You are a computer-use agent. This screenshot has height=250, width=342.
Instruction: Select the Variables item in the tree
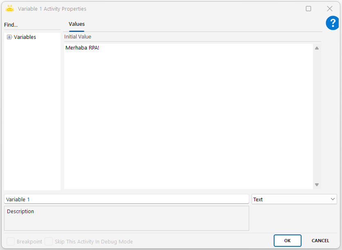[x=25, y=37]
